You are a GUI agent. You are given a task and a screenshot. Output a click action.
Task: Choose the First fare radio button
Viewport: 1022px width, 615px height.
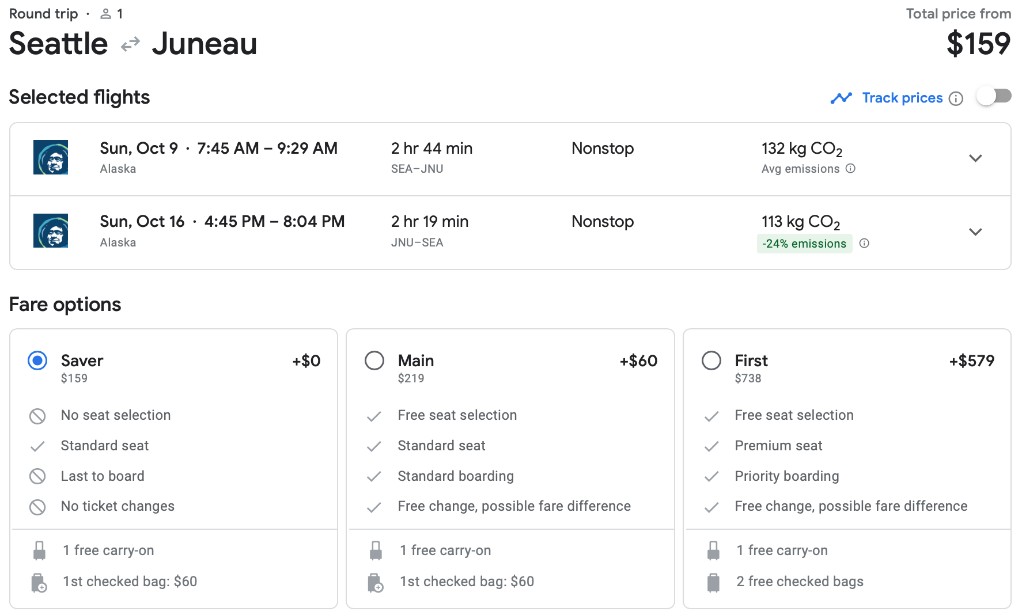point(711,361)
